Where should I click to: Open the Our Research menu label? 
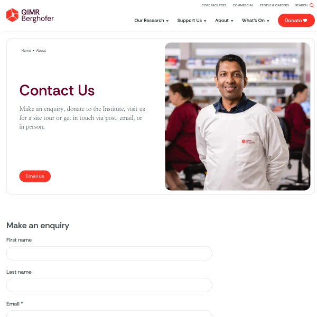tap(149, 21)
